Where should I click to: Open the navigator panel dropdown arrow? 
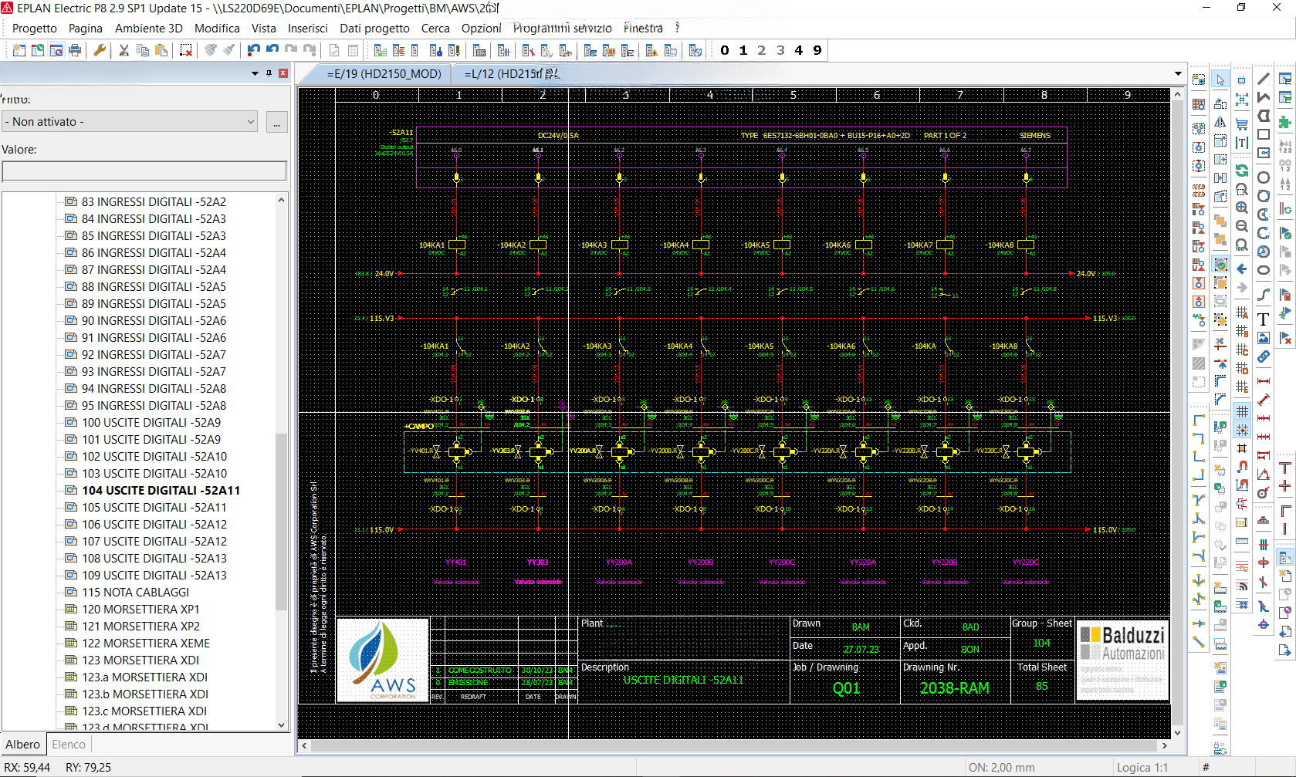255,73
